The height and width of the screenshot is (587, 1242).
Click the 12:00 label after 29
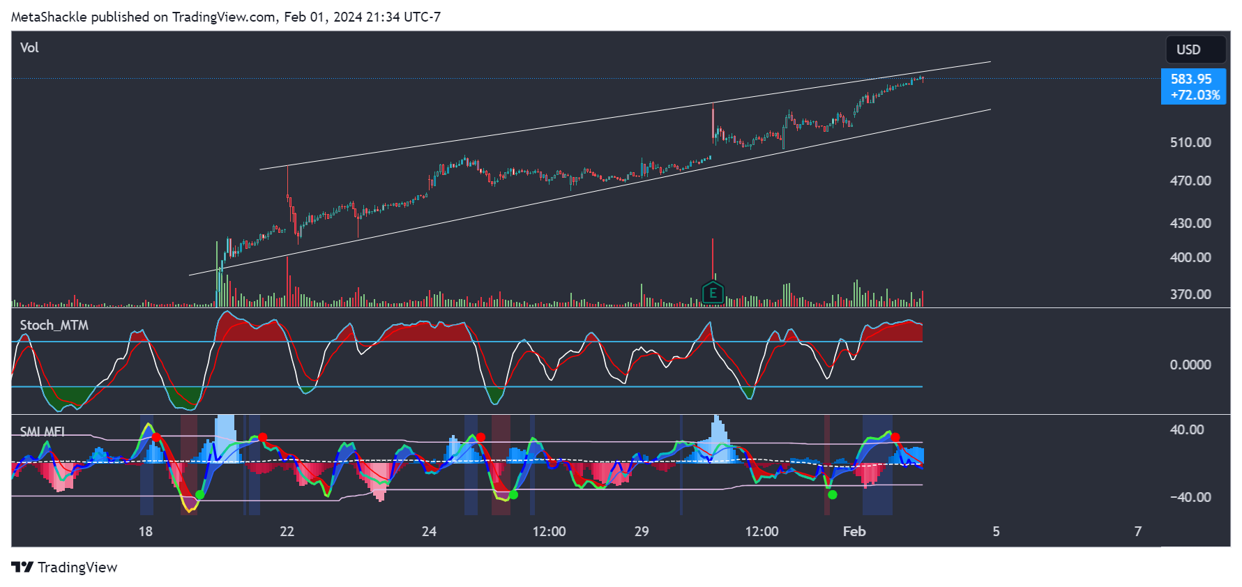[x=762, y=531]
